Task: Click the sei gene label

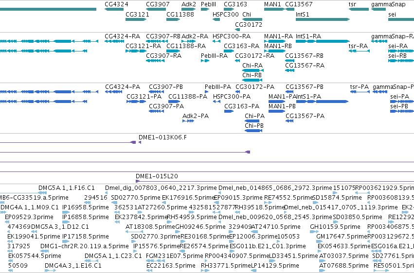Action: pyautogui.click(x=392, y=15)
